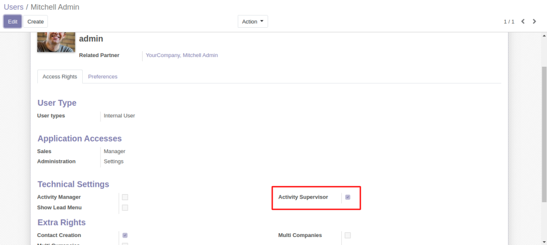Click the Create button
547x245 pixels.
click(36, 21)
